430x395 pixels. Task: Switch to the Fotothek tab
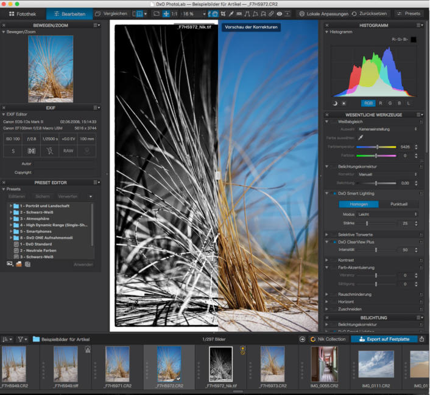pyautogui.click(x=23, y=14)
